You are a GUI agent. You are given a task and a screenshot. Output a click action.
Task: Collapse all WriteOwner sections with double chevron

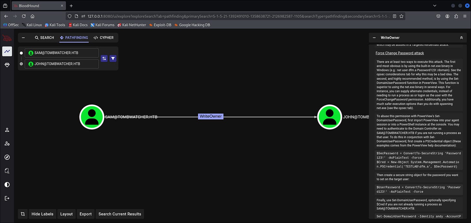461,38
